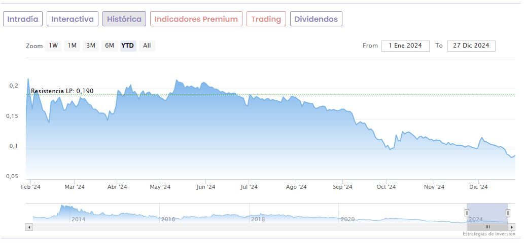Screen dimensions: 525x244
Task: Click the left navigator range handle
Action: pos(467,213)
